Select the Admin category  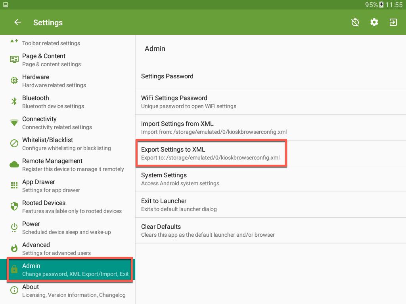[67, 269]
